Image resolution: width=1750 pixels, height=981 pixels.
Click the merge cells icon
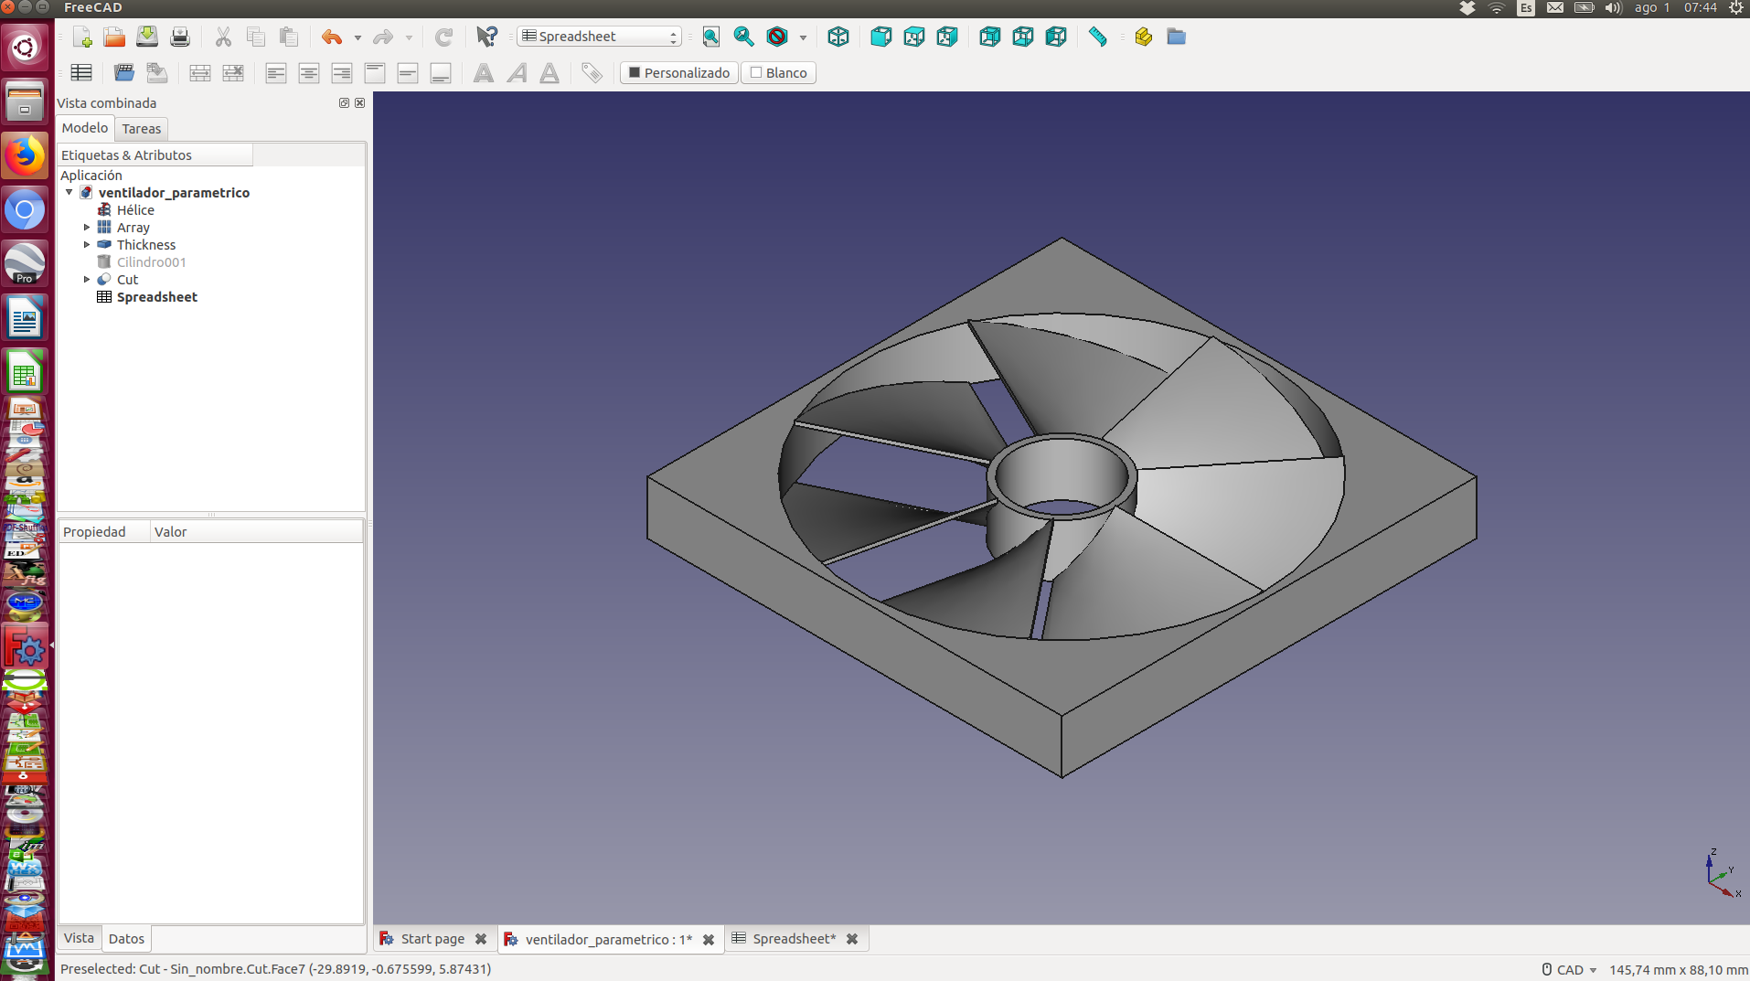tap(199, 73)
